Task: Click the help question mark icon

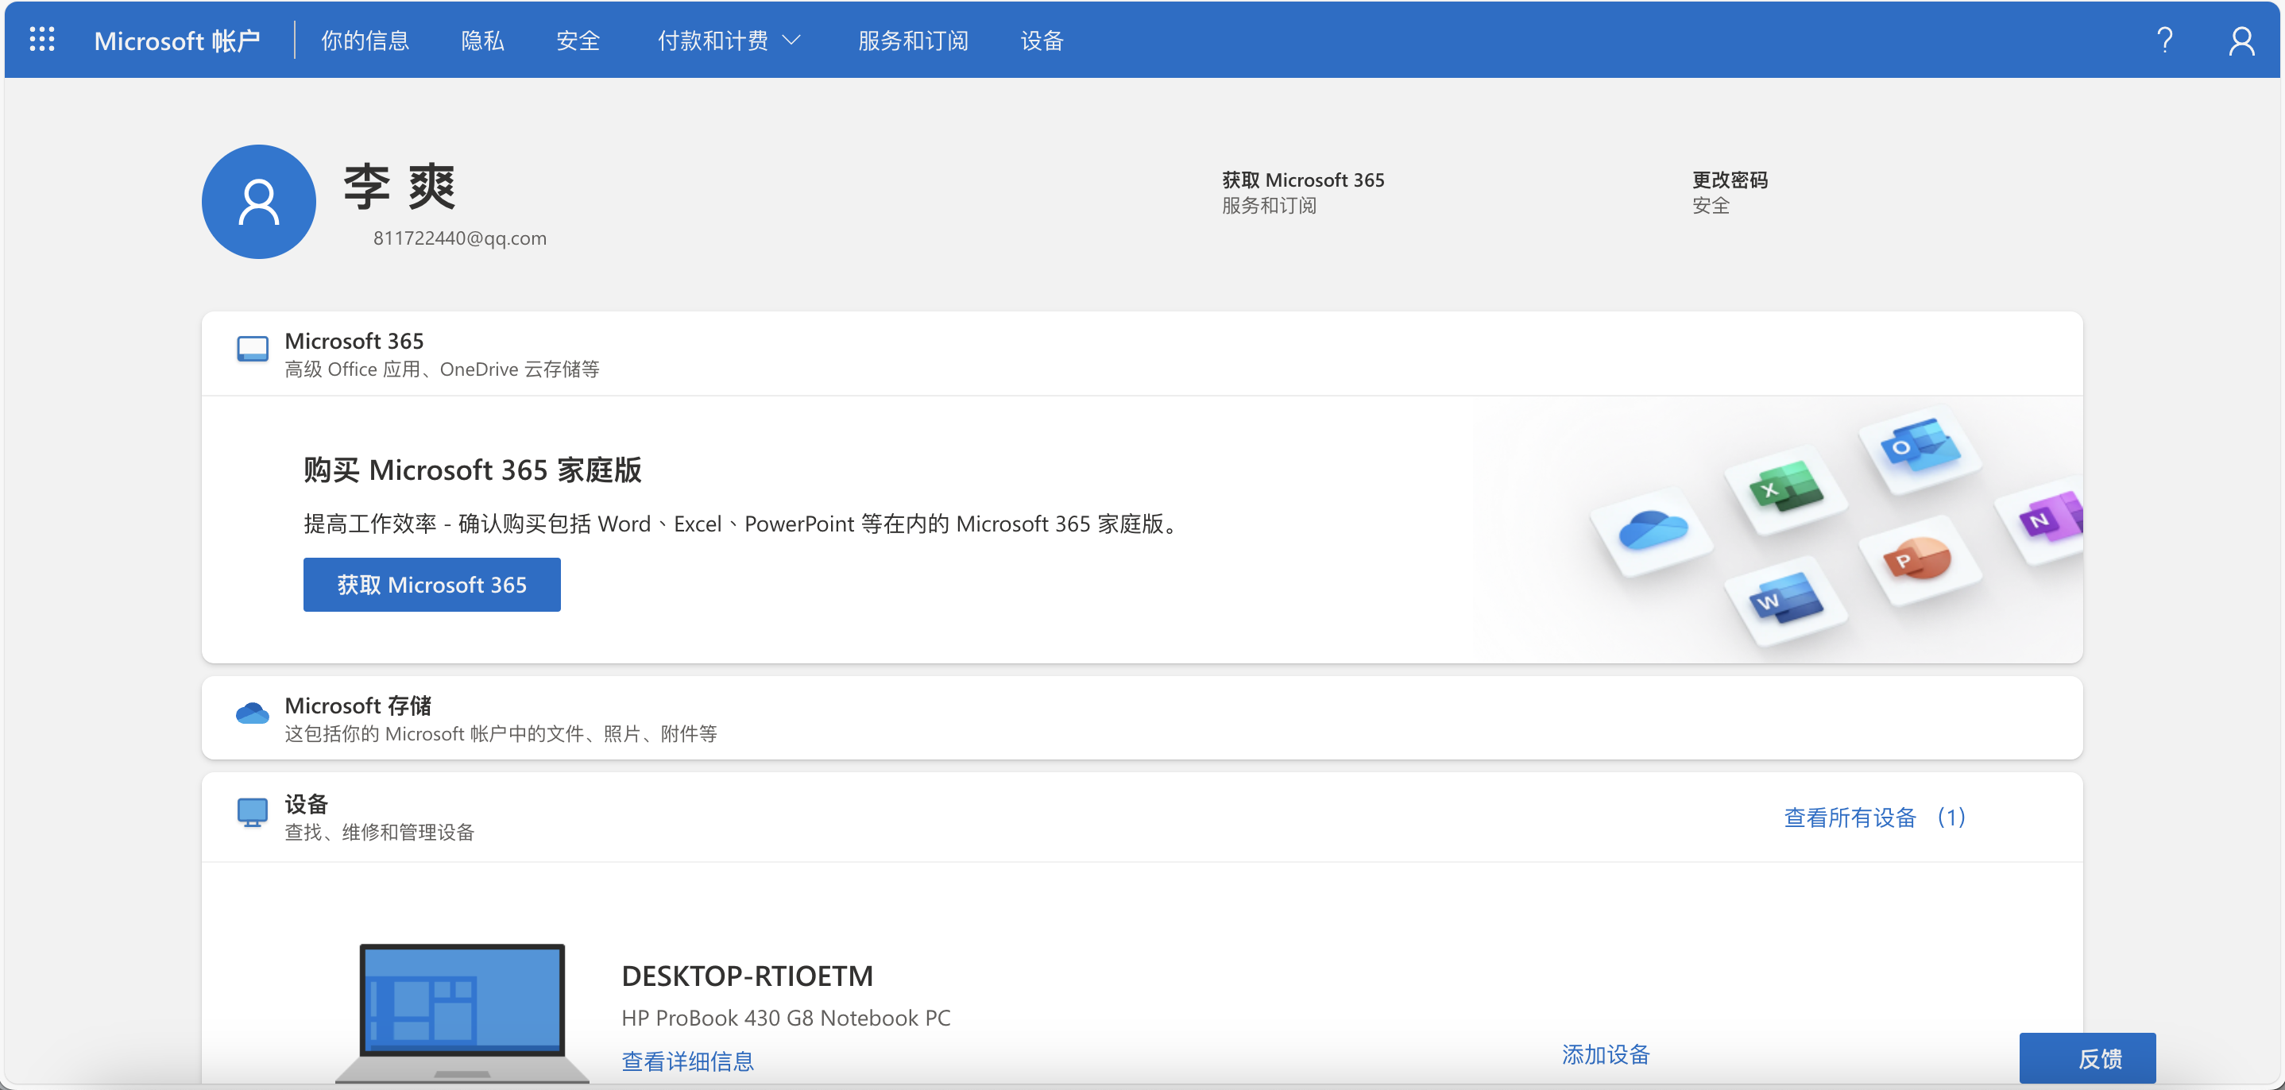Action: pos(2164,40)
